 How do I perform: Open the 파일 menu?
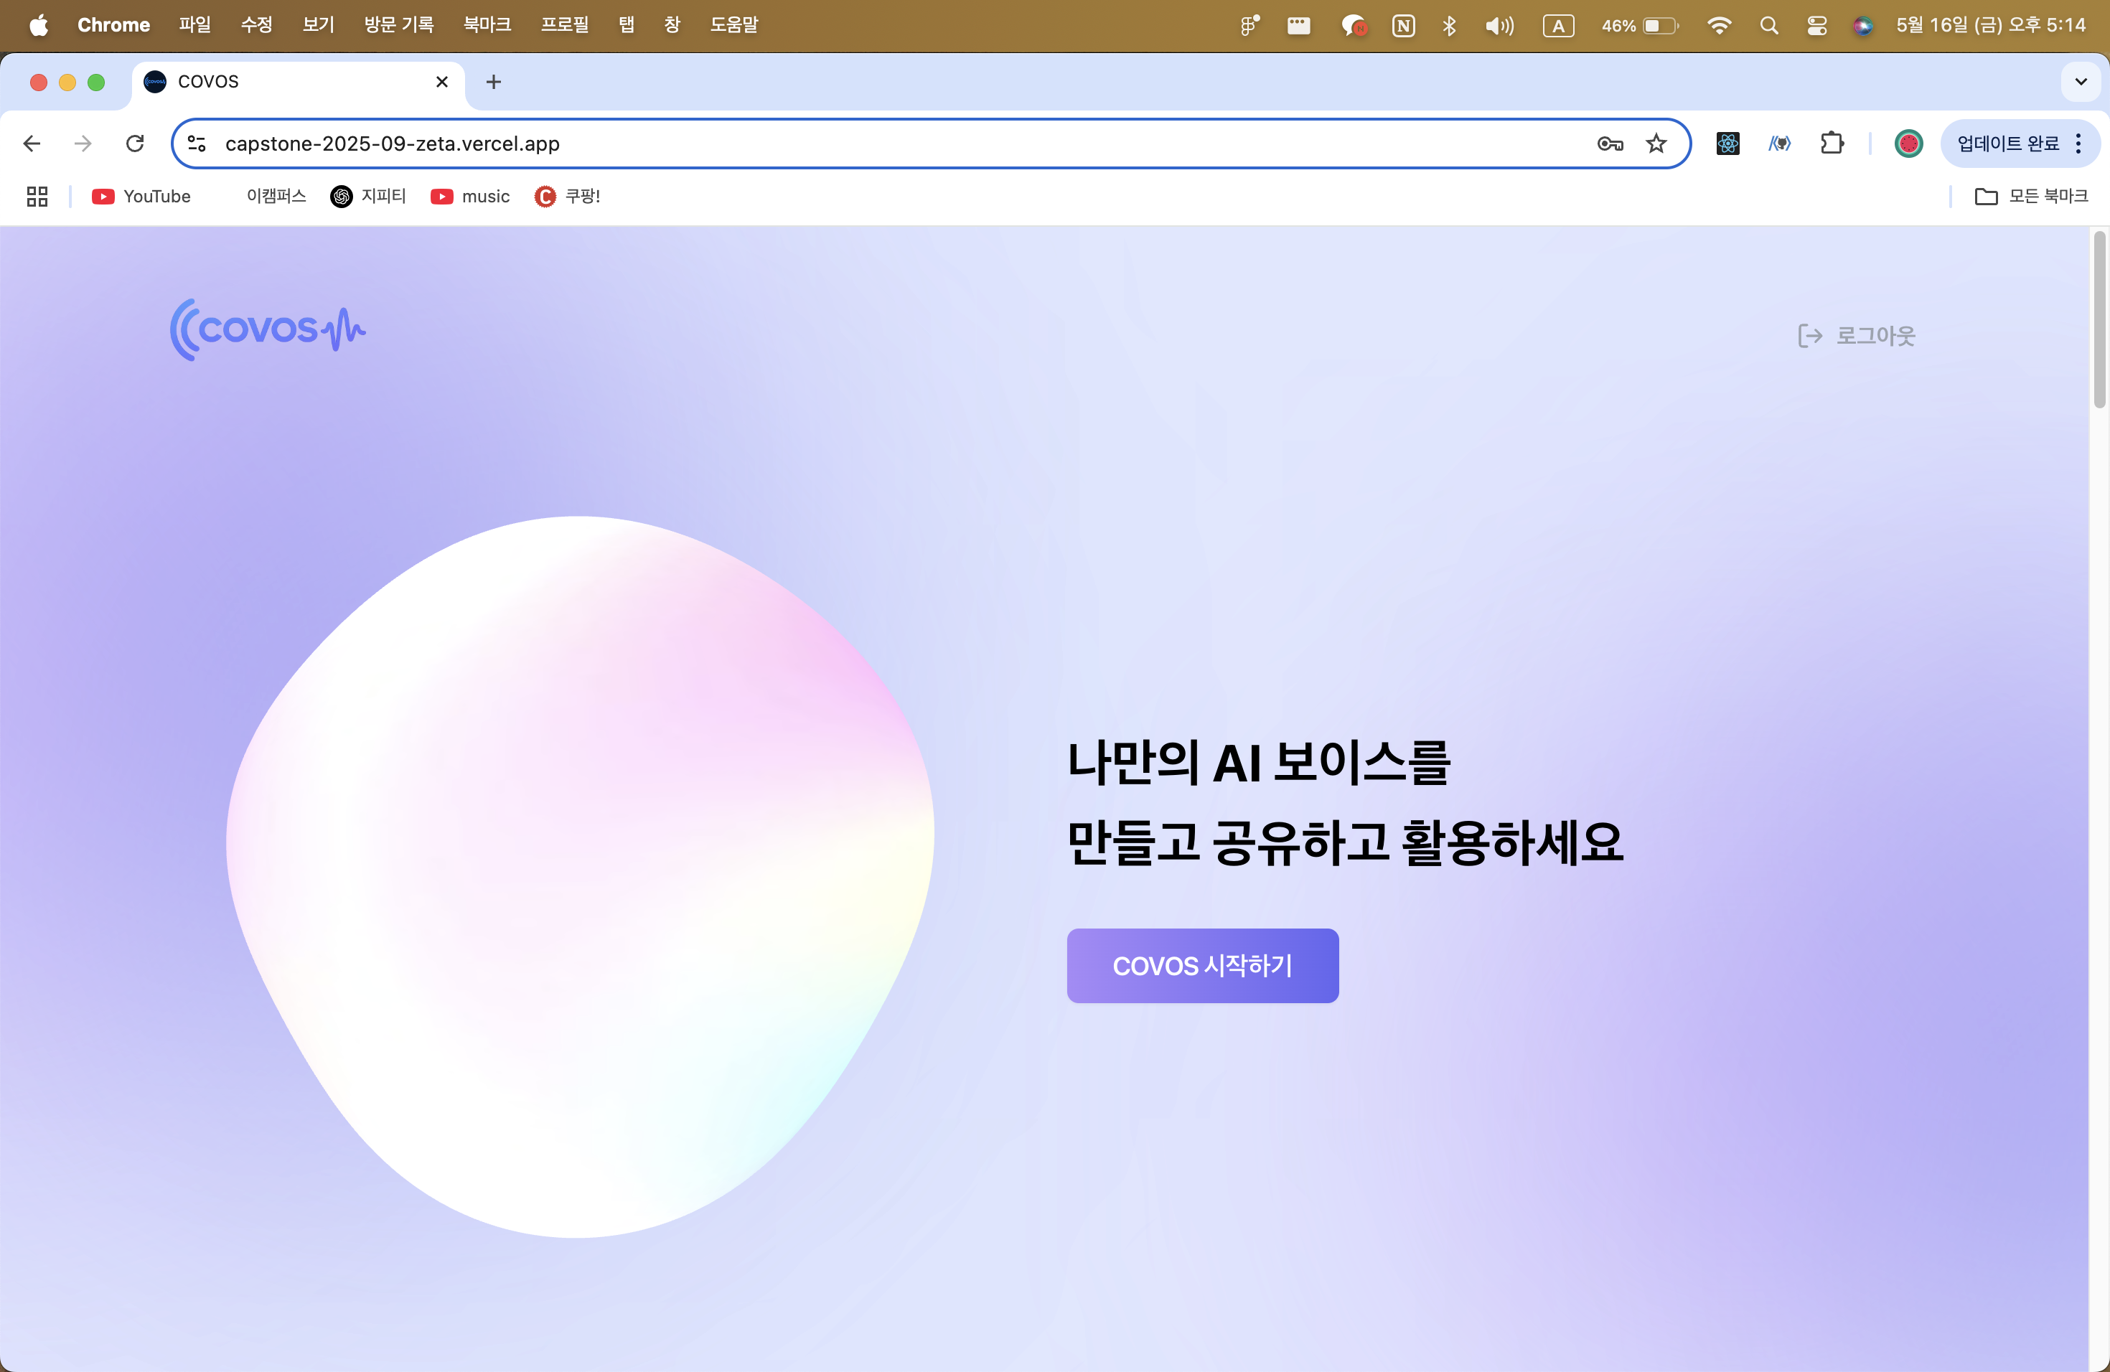tap(195, 25)
